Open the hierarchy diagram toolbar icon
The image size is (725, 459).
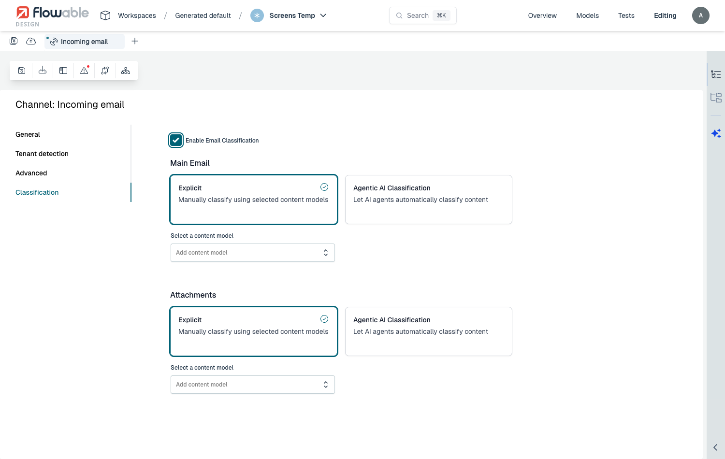[126, 71]
